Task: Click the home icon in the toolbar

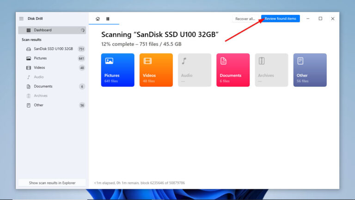Action: pyautogui.click(x=98, y=19)
